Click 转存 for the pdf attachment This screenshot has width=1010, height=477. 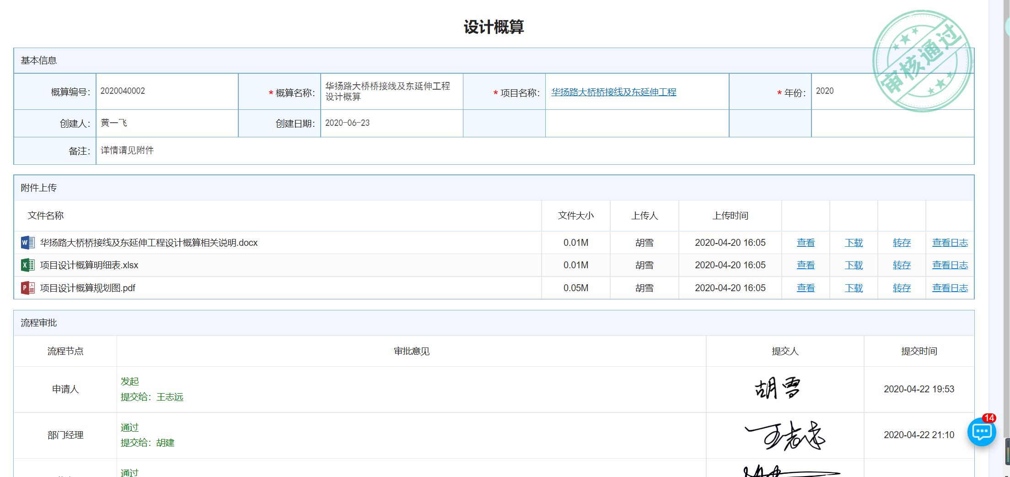click(x=902, y=288)
